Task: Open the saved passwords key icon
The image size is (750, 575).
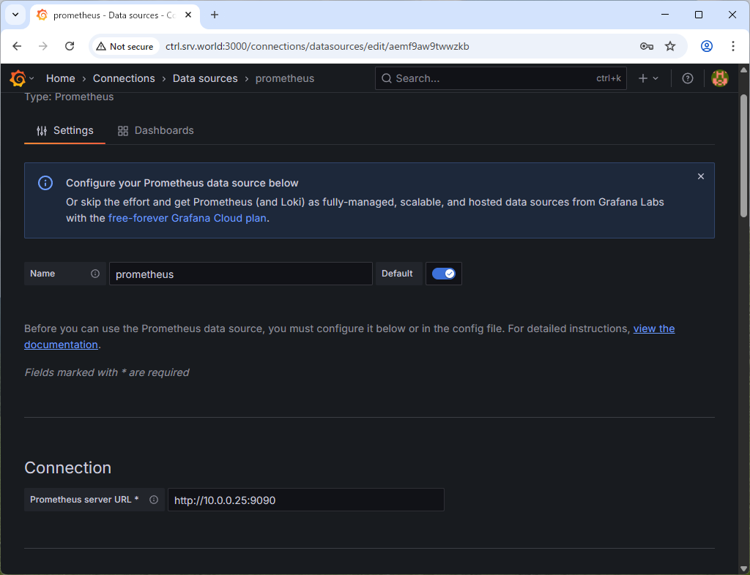Action: pyautogui.click(x=647, y=46)
